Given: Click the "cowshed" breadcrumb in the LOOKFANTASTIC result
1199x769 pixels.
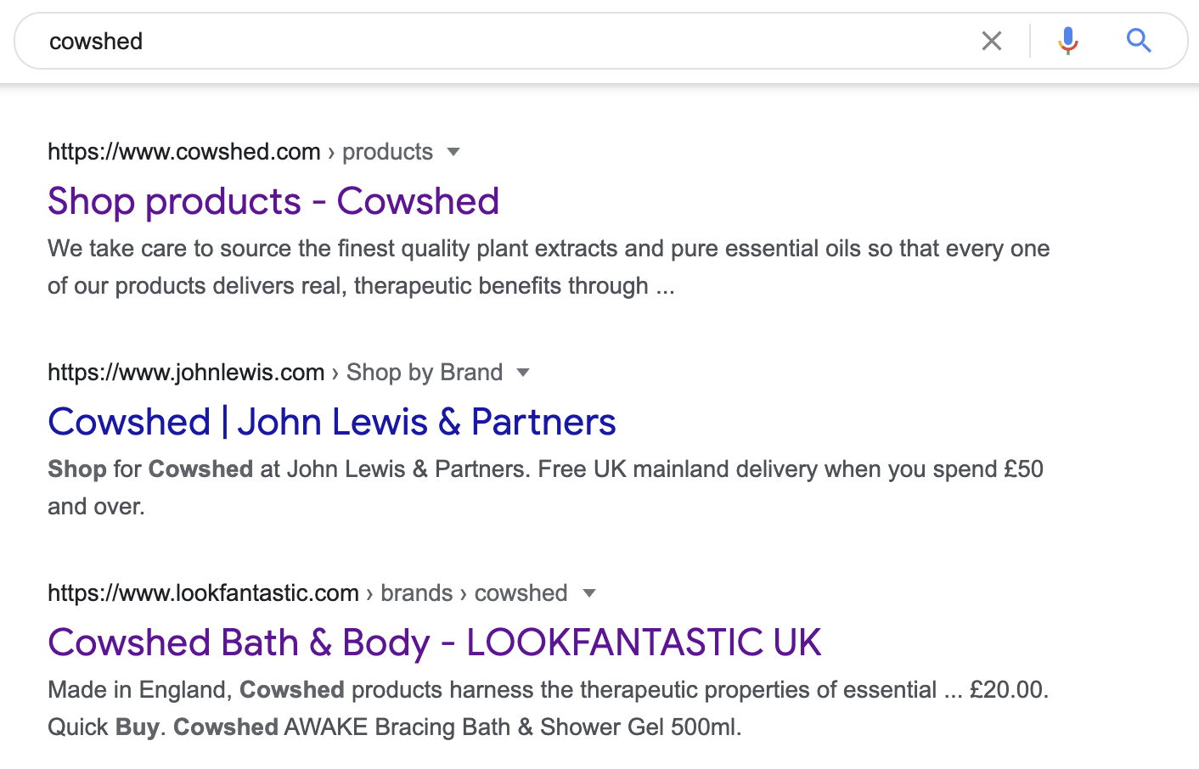Looking at the screenshot, I should tap(521, 593).
